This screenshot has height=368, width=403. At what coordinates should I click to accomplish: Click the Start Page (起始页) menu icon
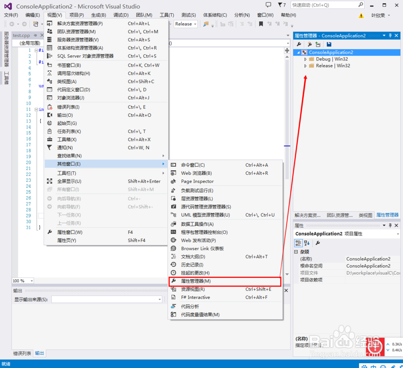click(50, 123)
